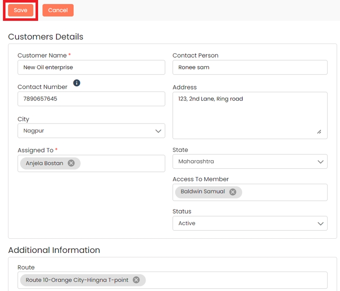Click the Address box resize handle

(319, 132)
